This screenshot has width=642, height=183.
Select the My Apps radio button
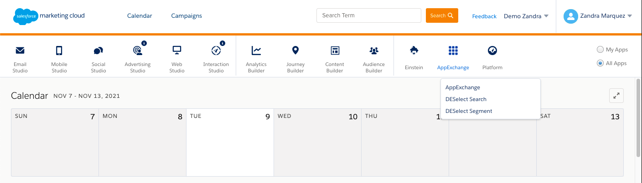(601, 50)
